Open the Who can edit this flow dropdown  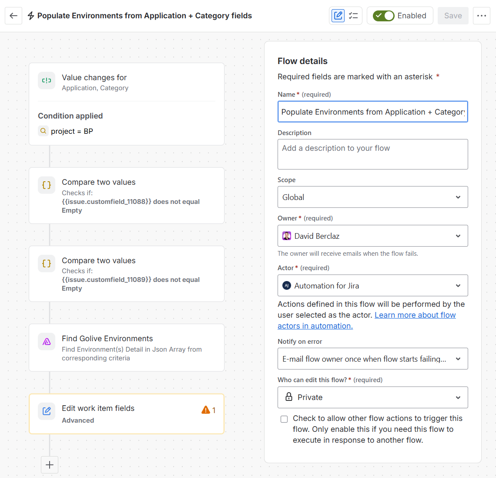(x=372, y=397)
